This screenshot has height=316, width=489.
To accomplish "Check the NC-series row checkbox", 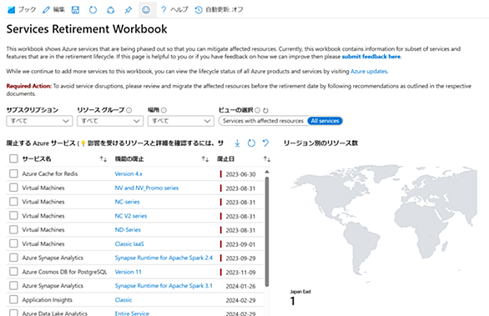I will point(13,202).
